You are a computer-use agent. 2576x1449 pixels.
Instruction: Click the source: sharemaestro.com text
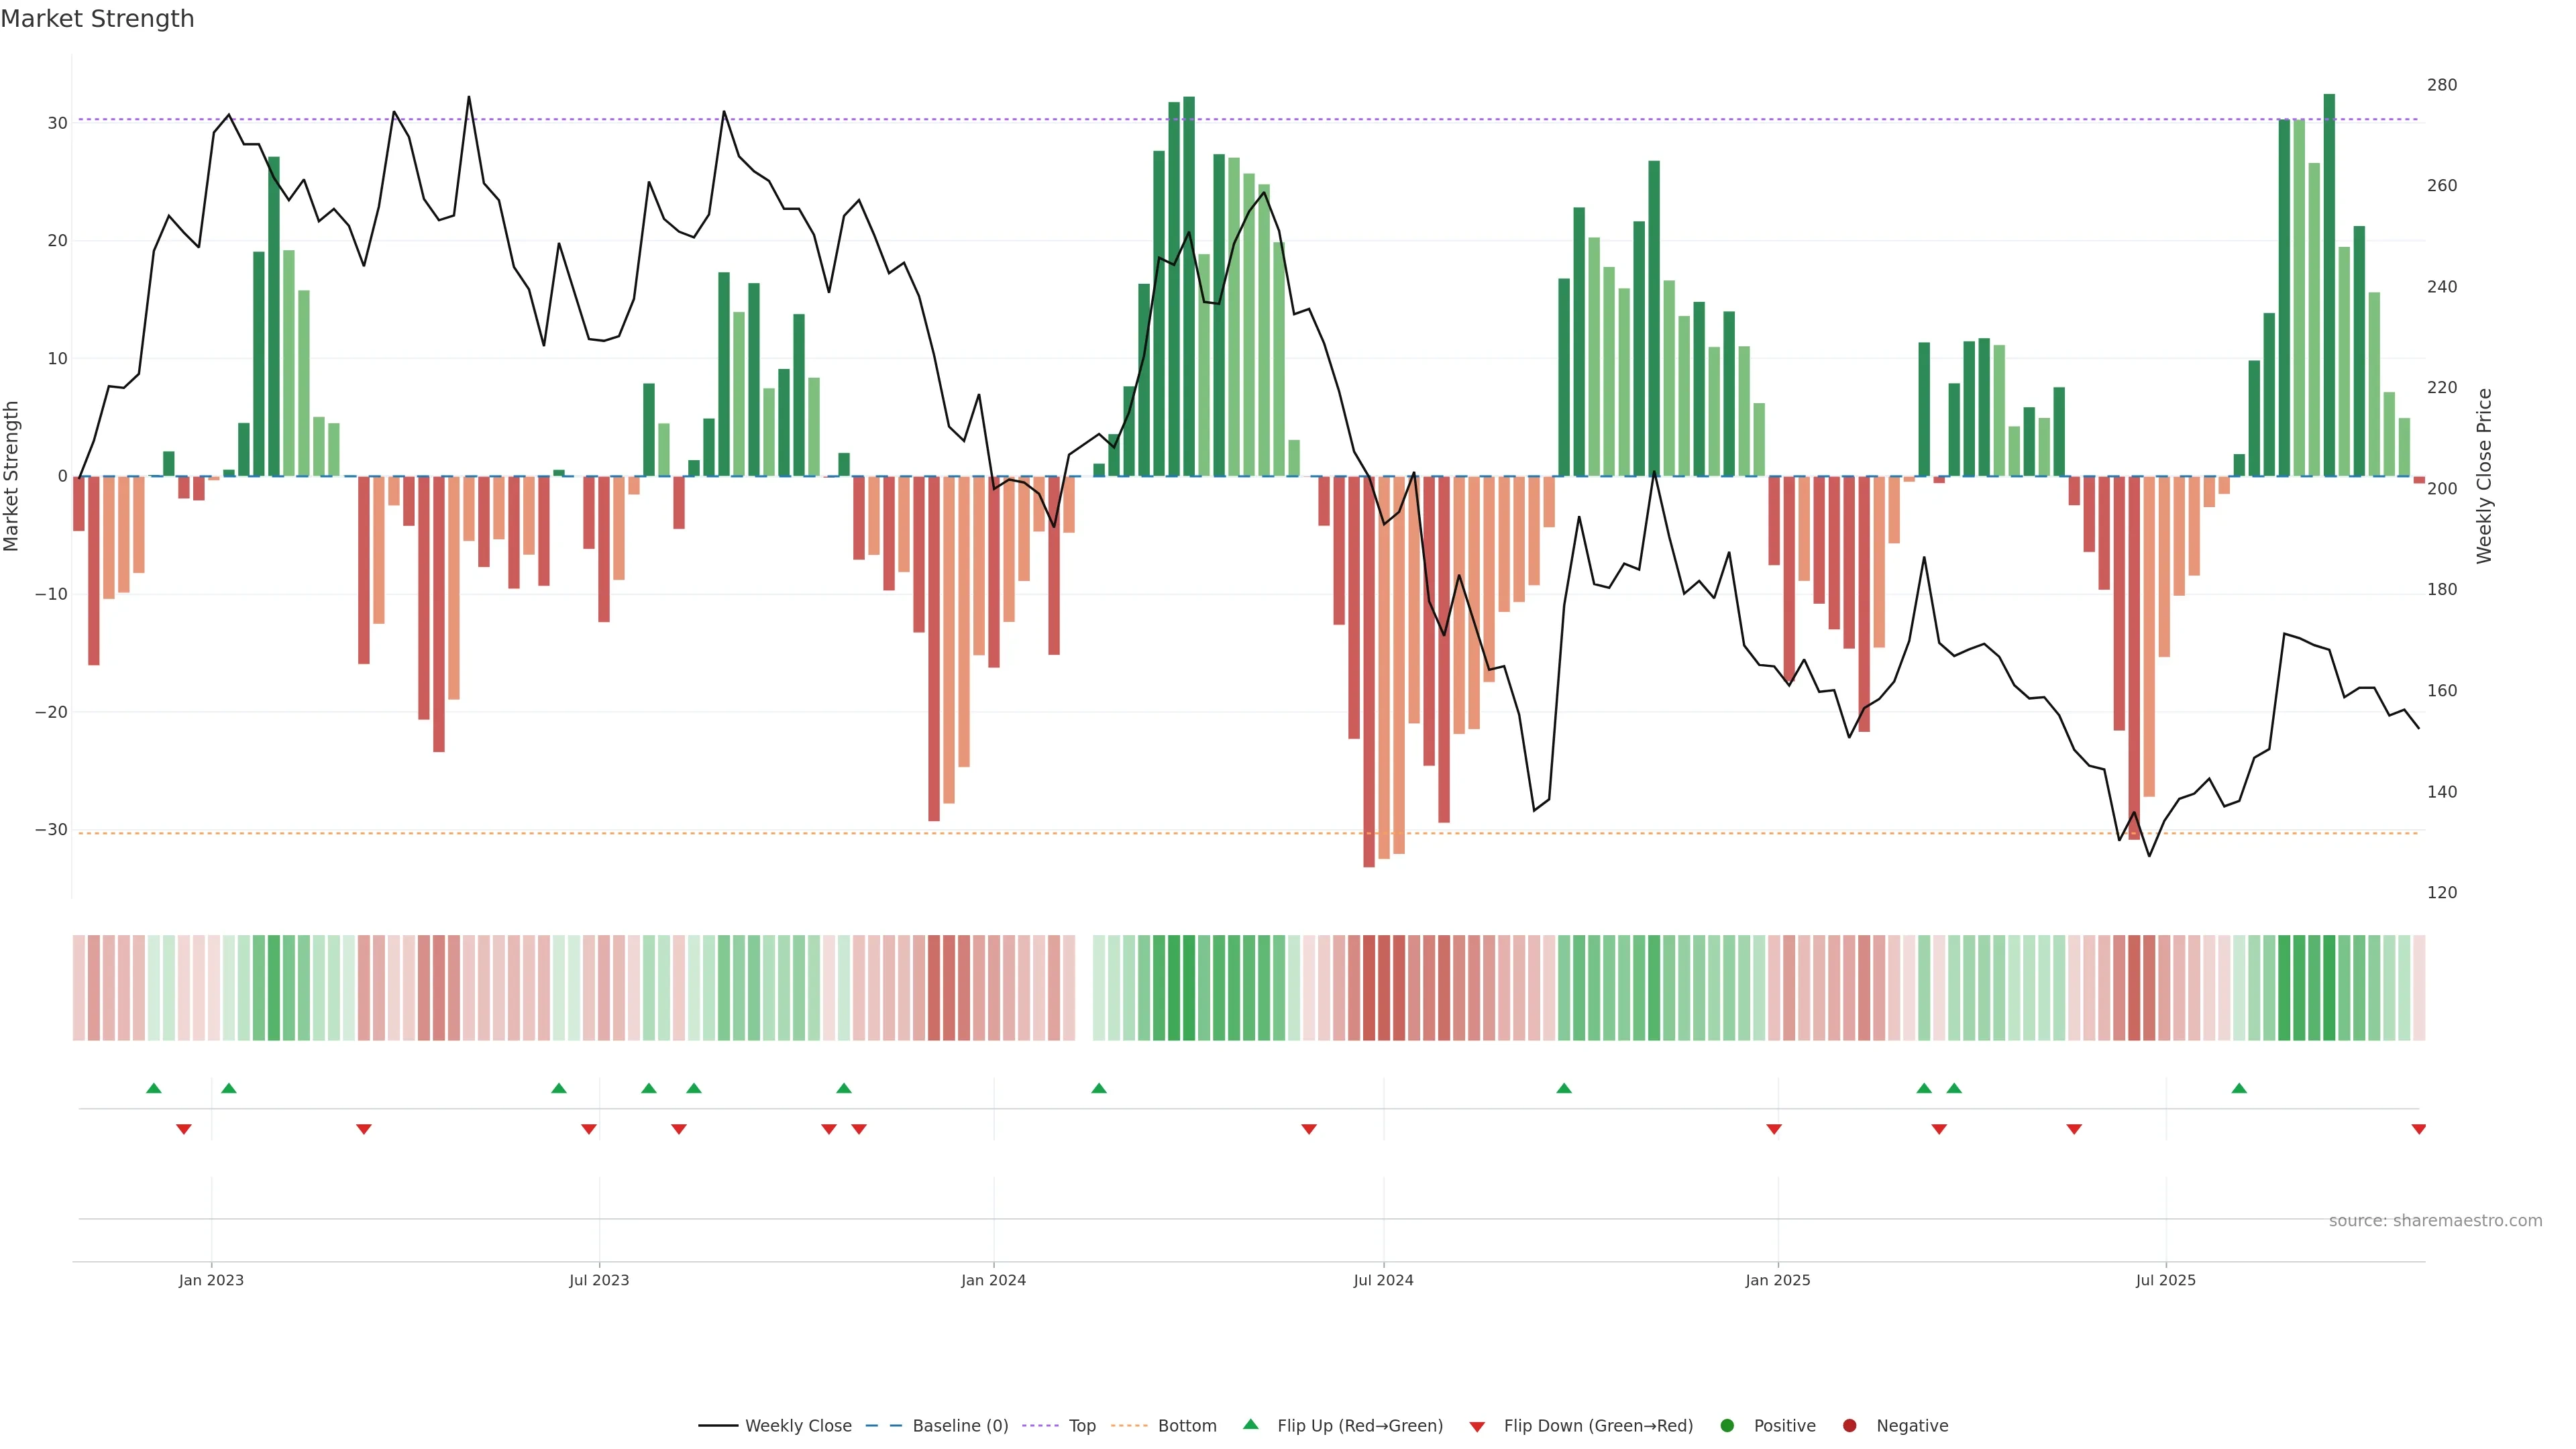pos(2435,1221)
